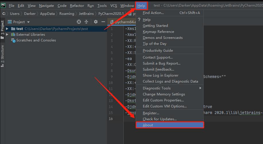The height and width of the screenshot is (144, 263).
Task: Select Keymap Reference entry
Action: coord(170,32)
